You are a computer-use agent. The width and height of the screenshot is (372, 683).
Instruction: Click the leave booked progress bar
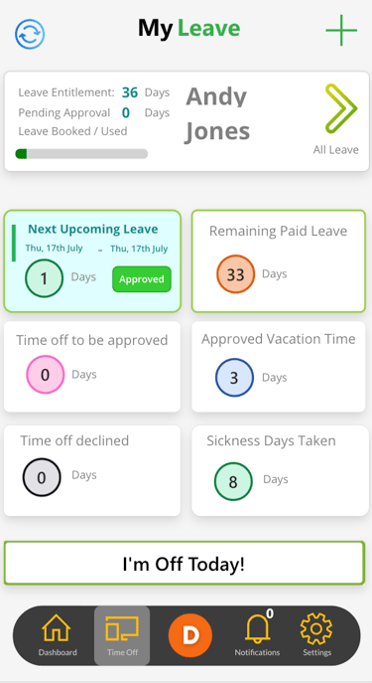point(81,154)
